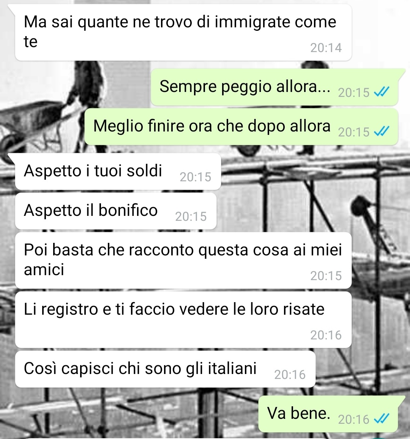The image size is (410, 439).
Task: Select the 'Così capisci chi sono gli italiani' bubble
Action: point(165,369)
